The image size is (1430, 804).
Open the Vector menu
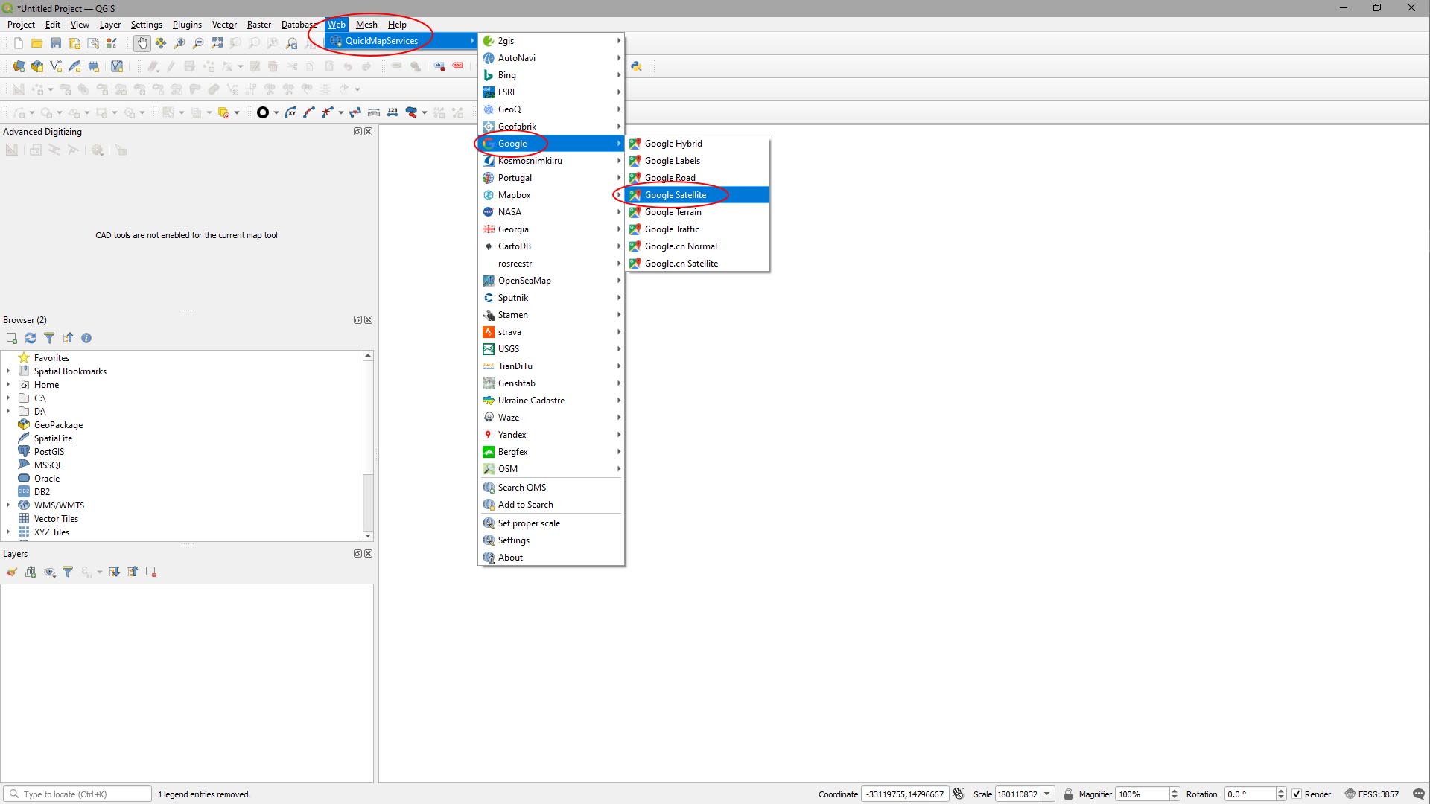pos(224,25)
